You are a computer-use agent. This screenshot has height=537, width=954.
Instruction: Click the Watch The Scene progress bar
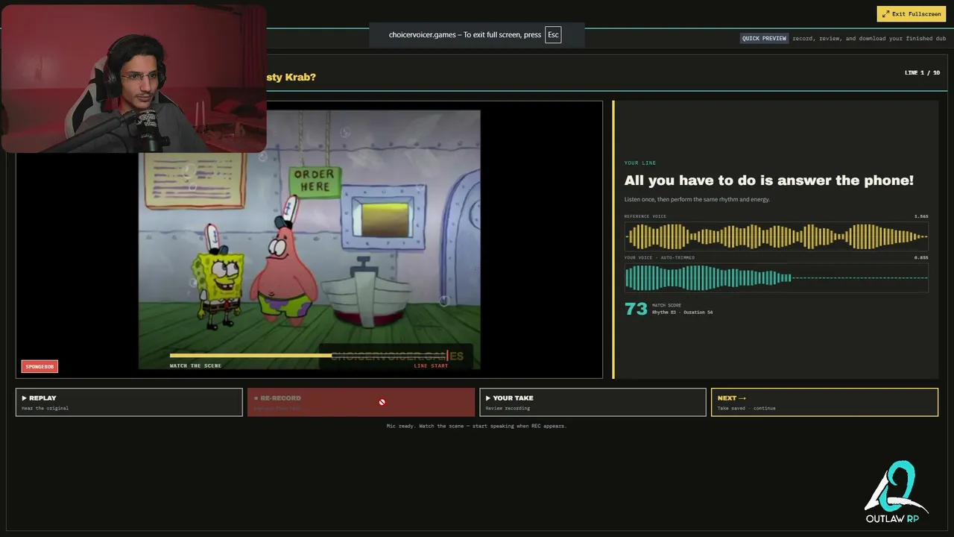(309, 356)
